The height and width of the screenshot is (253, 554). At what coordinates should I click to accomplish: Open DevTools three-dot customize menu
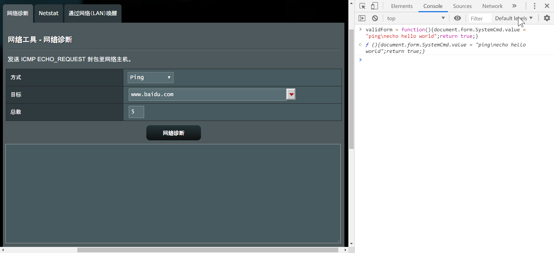click(x=535, y=6)
